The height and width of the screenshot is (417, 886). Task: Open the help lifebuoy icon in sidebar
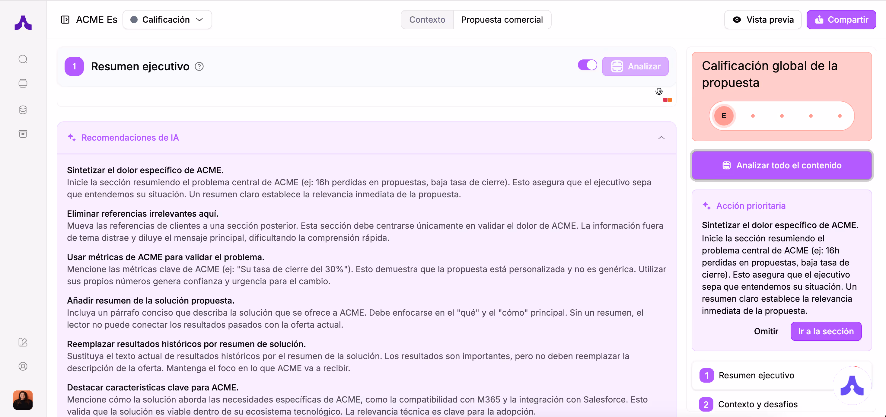tap(23, 367)
